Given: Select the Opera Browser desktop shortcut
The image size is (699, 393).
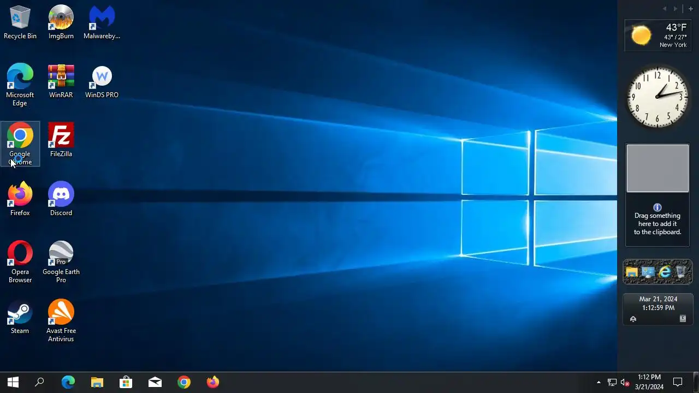Looking at the screenshot, I should pos(20,262).
